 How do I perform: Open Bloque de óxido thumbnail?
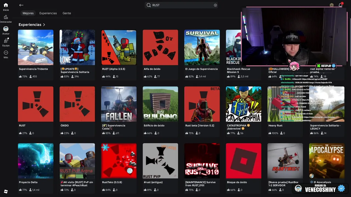click(244, 161)
